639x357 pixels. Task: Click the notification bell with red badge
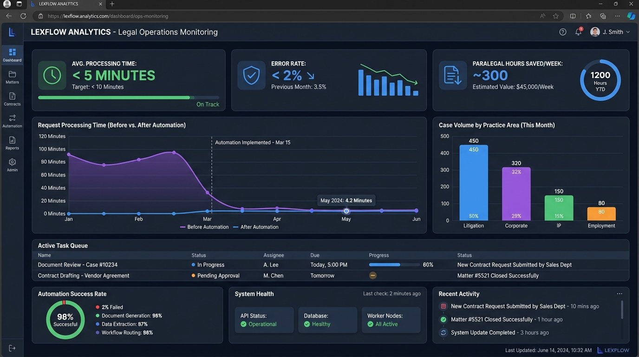point(578,32)
